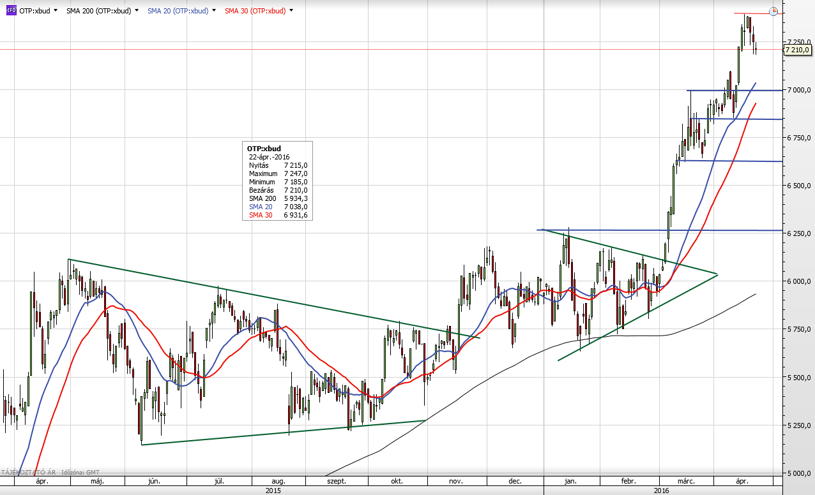
Task: Open the SMA 200 (OTP:xbud) dropdown
Action: (x=136, y=11)
